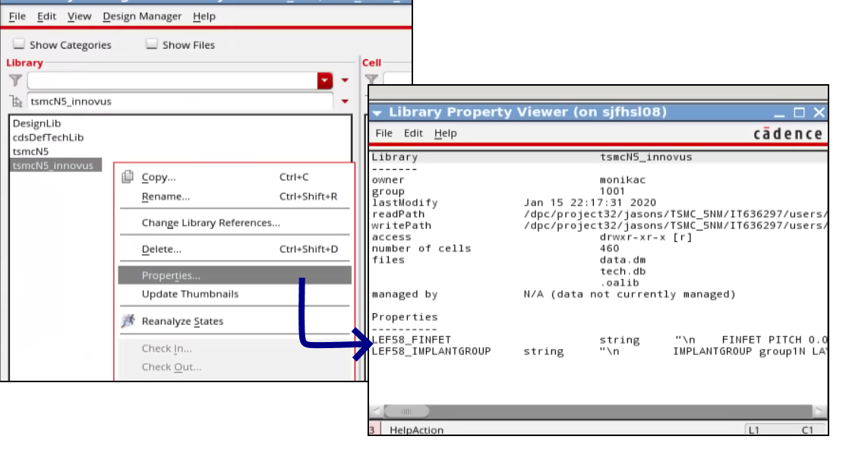The height and width of the screenshot is (452, 849).
Task: Click HelpAction in the status bar
Action: pos(416,430)
